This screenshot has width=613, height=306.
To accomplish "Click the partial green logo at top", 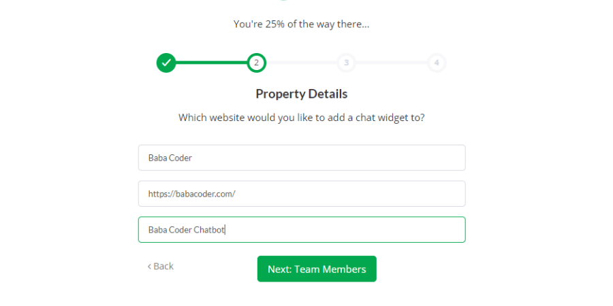I will (284, 1).
